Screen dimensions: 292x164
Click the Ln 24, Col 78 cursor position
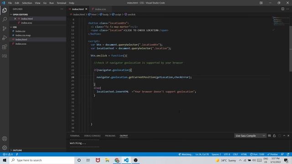[202, 154]
